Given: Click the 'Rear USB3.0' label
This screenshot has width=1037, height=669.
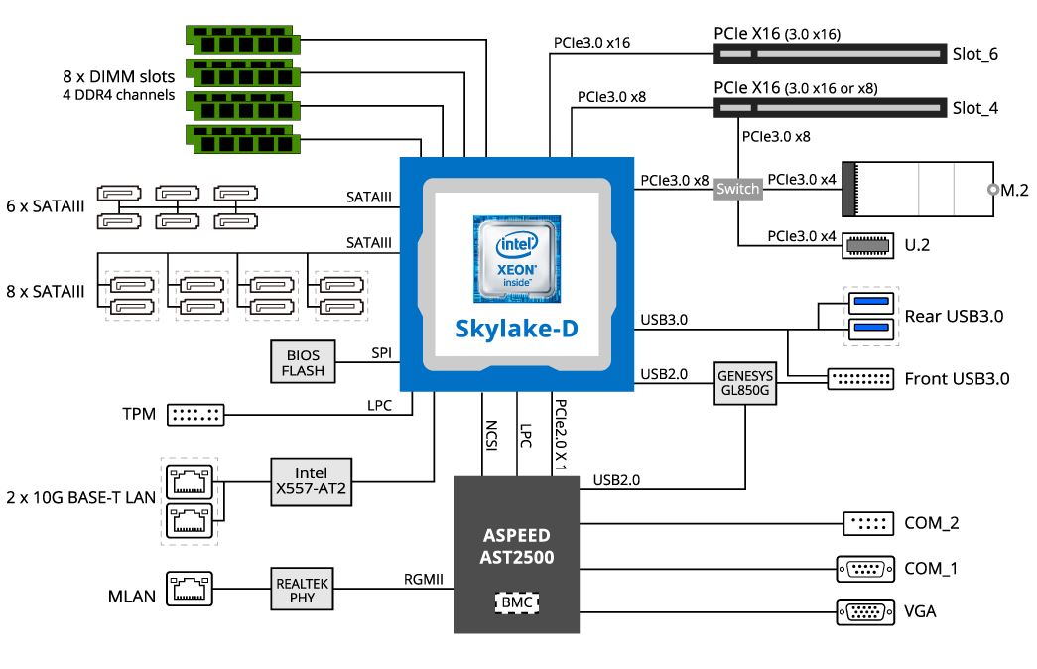Looking at the screenshot, I should (955, 317).
